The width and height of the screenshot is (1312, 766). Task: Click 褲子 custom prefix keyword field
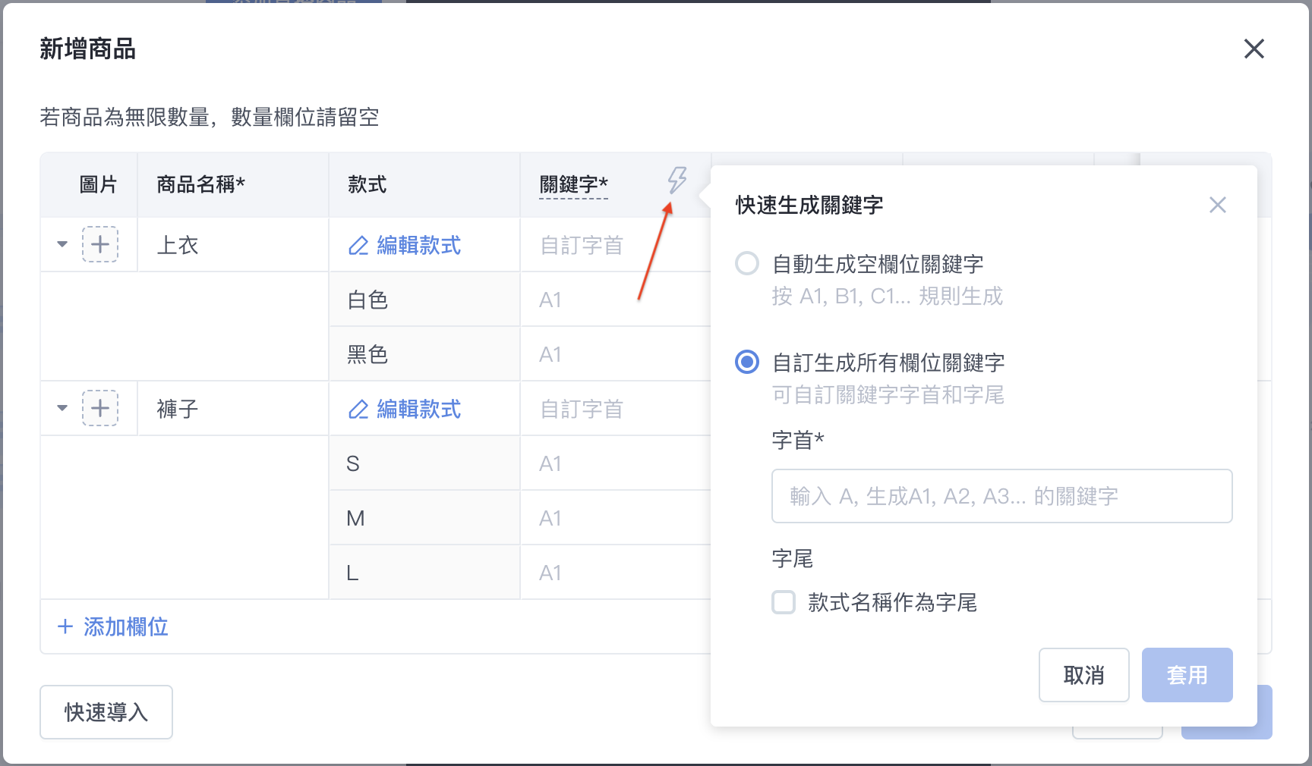pos(615,409)
